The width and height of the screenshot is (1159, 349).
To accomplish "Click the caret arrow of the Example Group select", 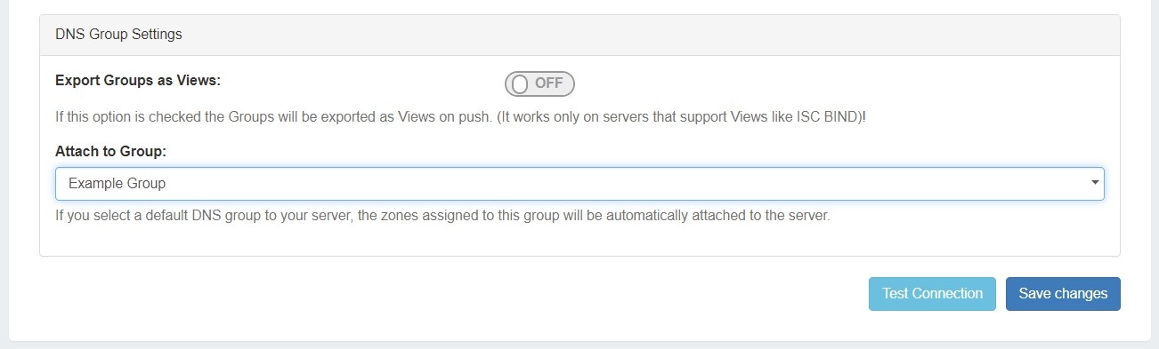I will click(1094, 183).
